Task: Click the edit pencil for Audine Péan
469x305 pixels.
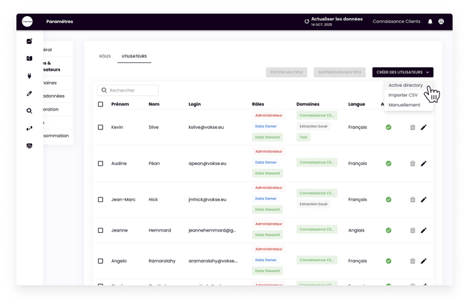Action: point(423,164)
